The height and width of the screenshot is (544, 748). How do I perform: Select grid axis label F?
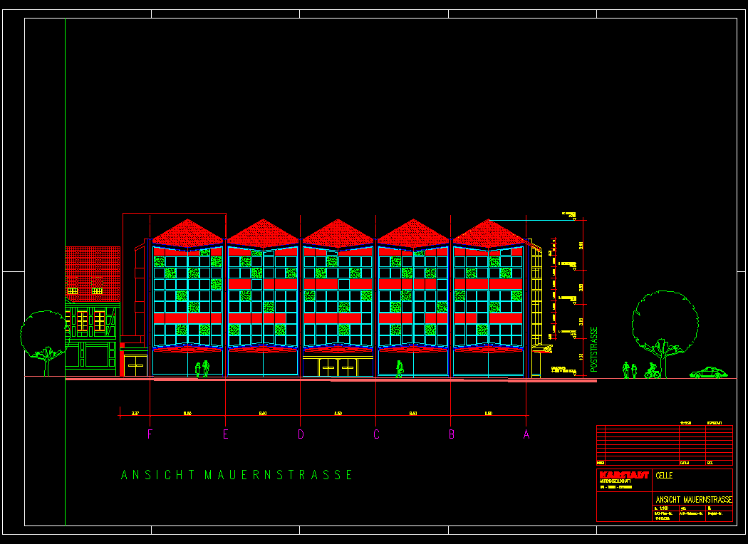150,434
